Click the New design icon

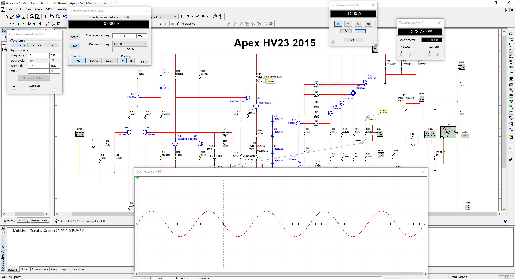[6, 16]
